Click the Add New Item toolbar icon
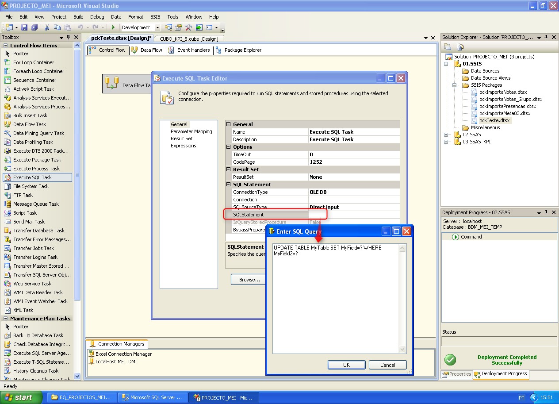 (x=9, y=27)
